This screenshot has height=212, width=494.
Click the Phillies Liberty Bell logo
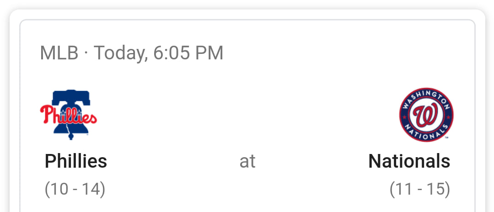point(68,115)
